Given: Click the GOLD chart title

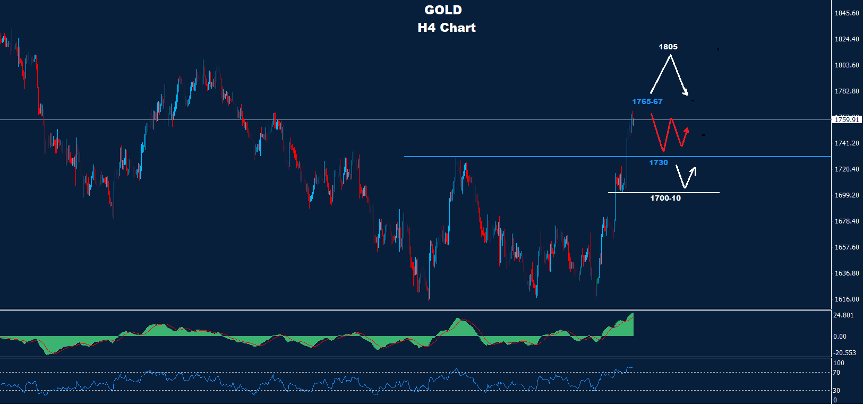Looking at the screenshot, I should point(443,10).
